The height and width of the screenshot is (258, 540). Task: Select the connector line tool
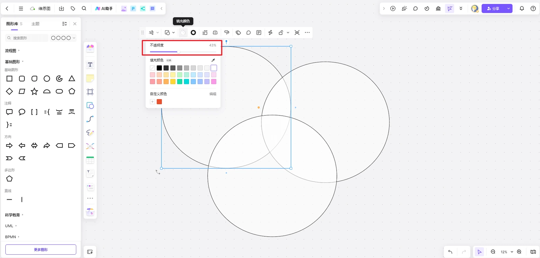pos(90,119)
